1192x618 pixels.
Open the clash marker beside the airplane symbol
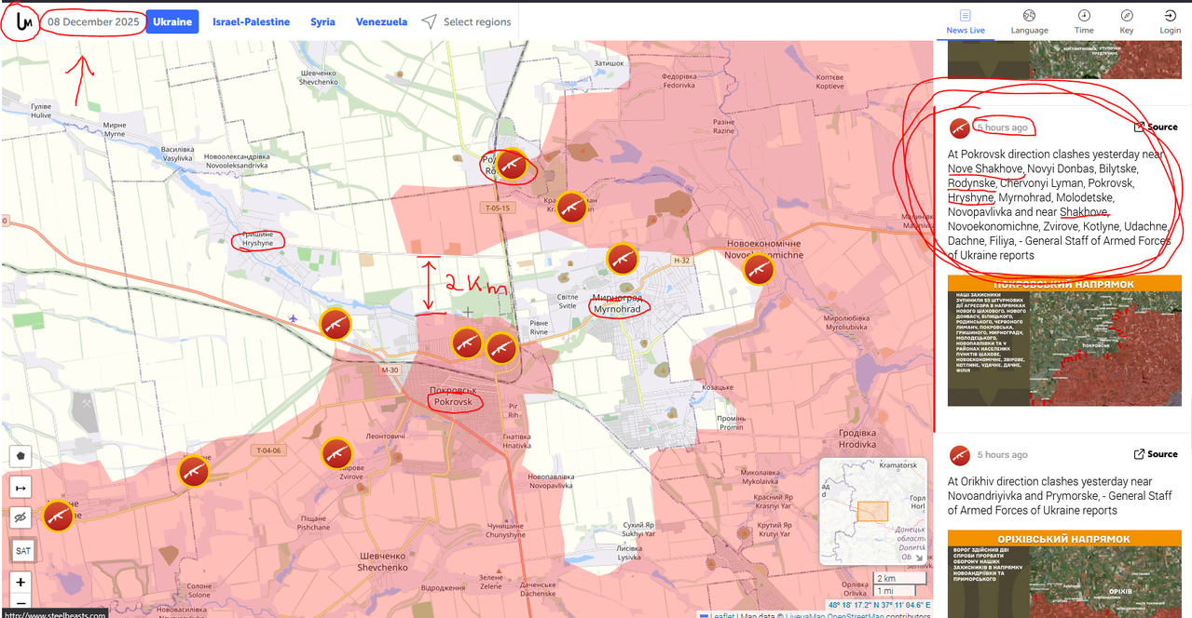(336, 324)
